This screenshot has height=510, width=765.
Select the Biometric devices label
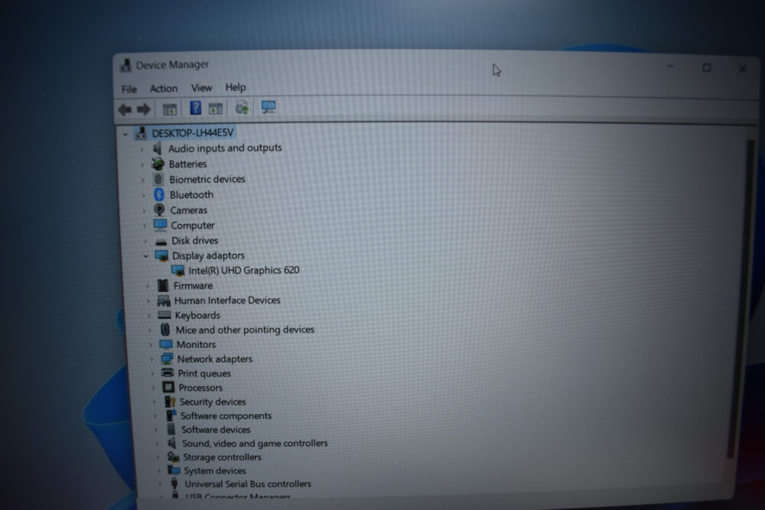[x=207, y=179]
